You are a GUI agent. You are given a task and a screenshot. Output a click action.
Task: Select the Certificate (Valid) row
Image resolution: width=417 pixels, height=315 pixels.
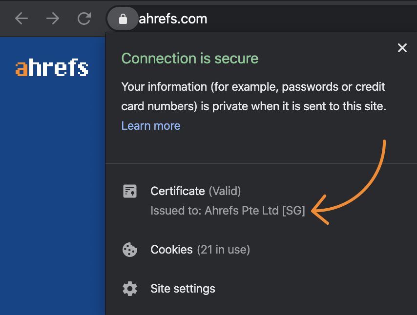(x=195, y=191)
